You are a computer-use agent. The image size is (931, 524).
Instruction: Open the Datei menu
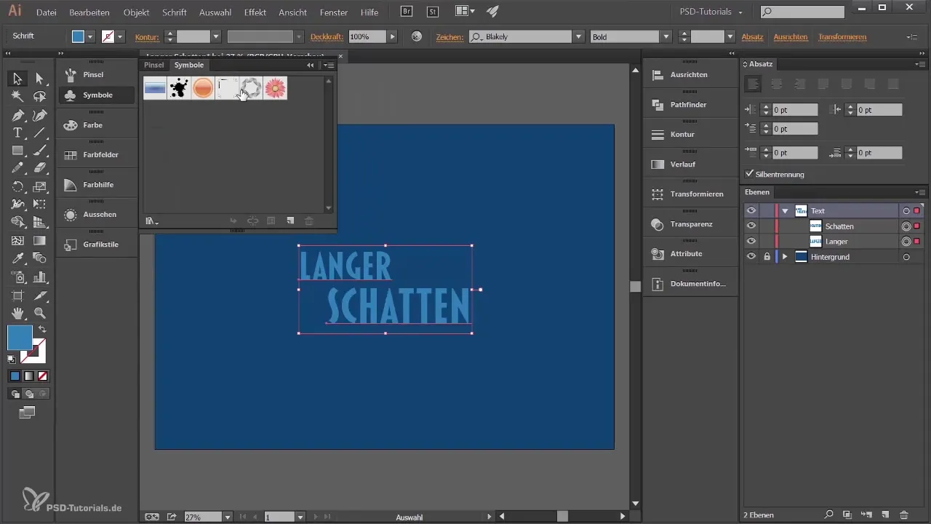coord(46,12)
